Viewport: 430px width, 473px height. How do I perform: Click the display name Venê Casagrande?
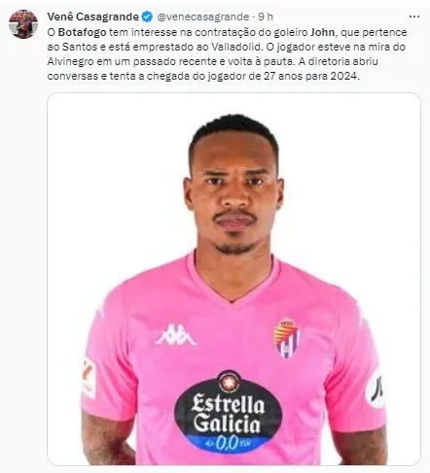[93, 17]
